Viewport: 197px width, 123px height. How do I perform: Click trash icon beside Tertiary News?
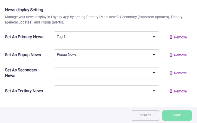tap(171, 91)
